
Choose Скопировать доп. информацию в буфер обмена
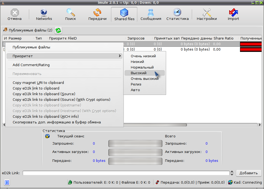click(x=64, y=122)
